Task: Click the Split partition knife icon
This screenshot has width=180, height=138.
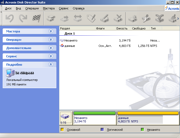Action: [x=146, y=18]
